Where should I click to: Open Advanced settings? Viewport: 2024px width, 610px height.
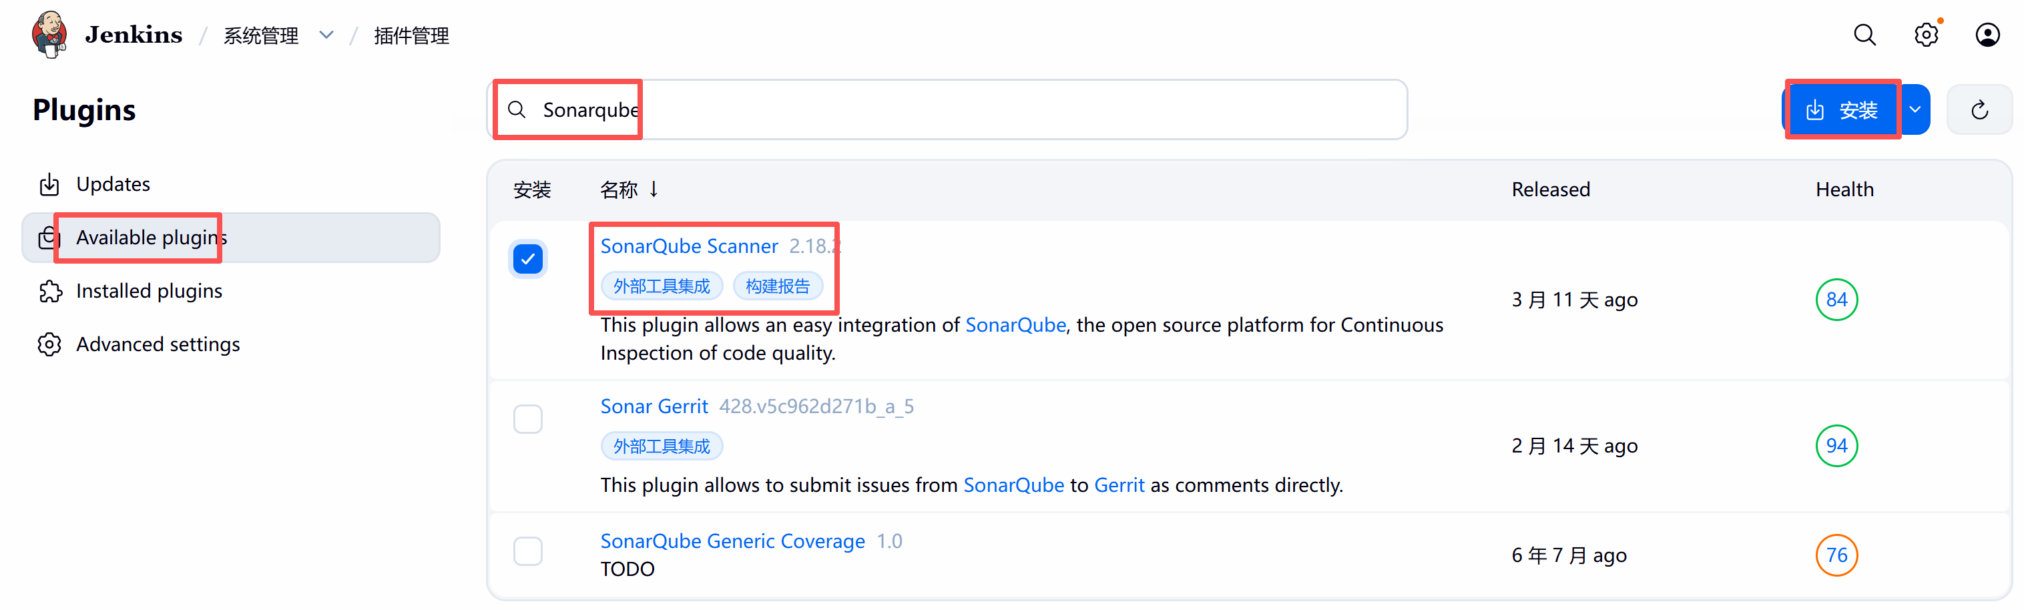click(x=231, y=344)
